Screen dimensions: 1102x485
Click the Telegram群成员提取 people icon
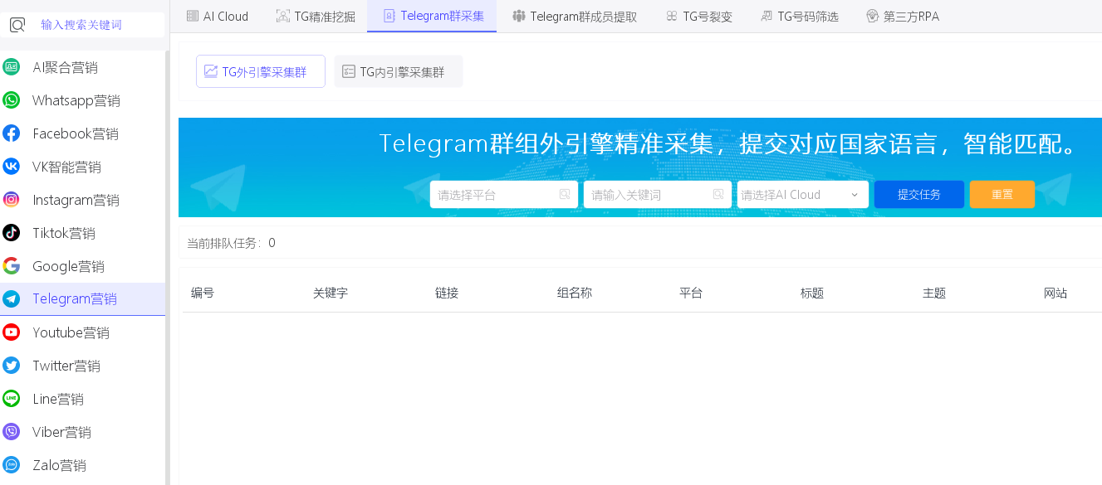[x=519, y=16]
